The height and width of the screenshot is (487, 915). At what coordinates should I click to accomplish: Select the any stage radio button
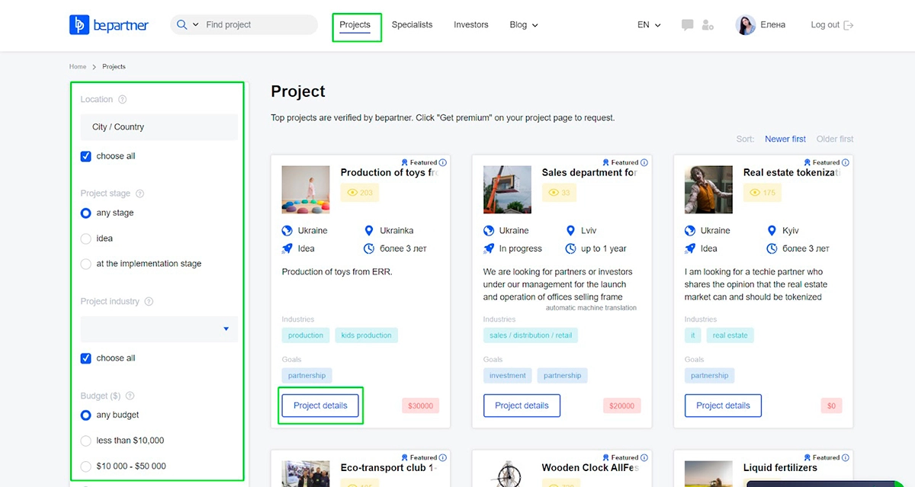click(86, 213)
